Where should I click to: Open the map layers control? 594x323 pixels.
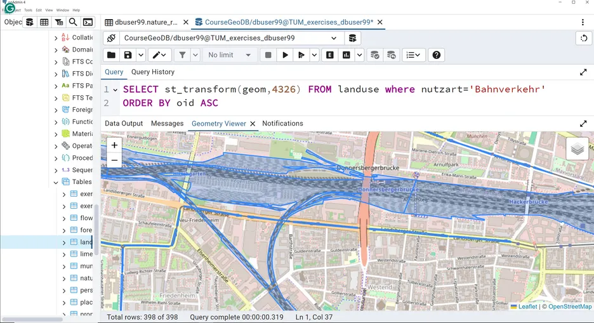pos(577,148)
